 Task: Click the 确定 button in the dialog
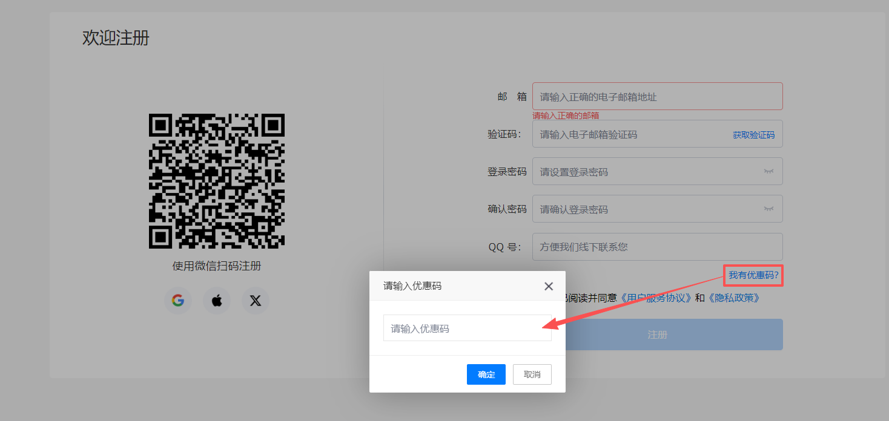click(x=486, y=374)
